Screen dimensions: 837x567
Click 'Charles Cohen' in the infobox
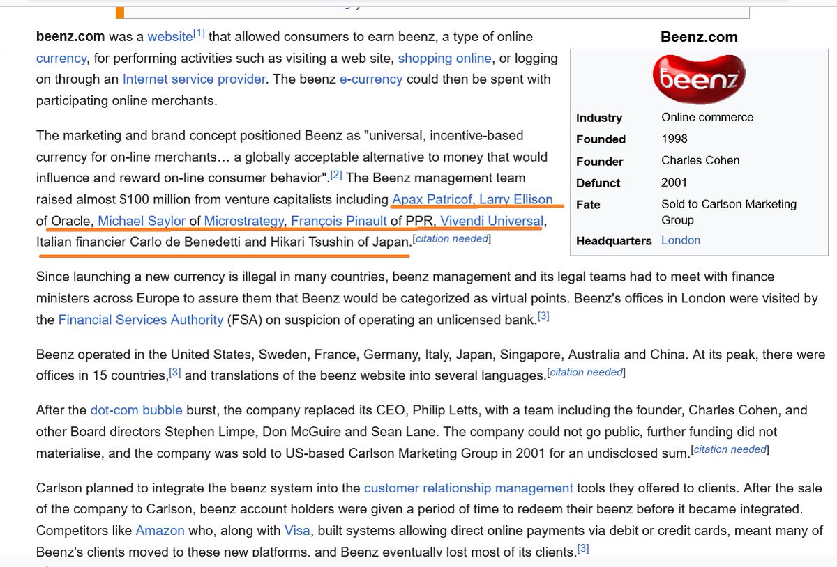point(700,160)
